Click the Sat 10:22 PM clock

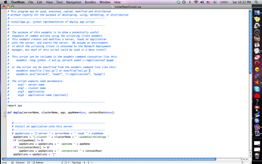pyautogui.click(x=242, y=2)
